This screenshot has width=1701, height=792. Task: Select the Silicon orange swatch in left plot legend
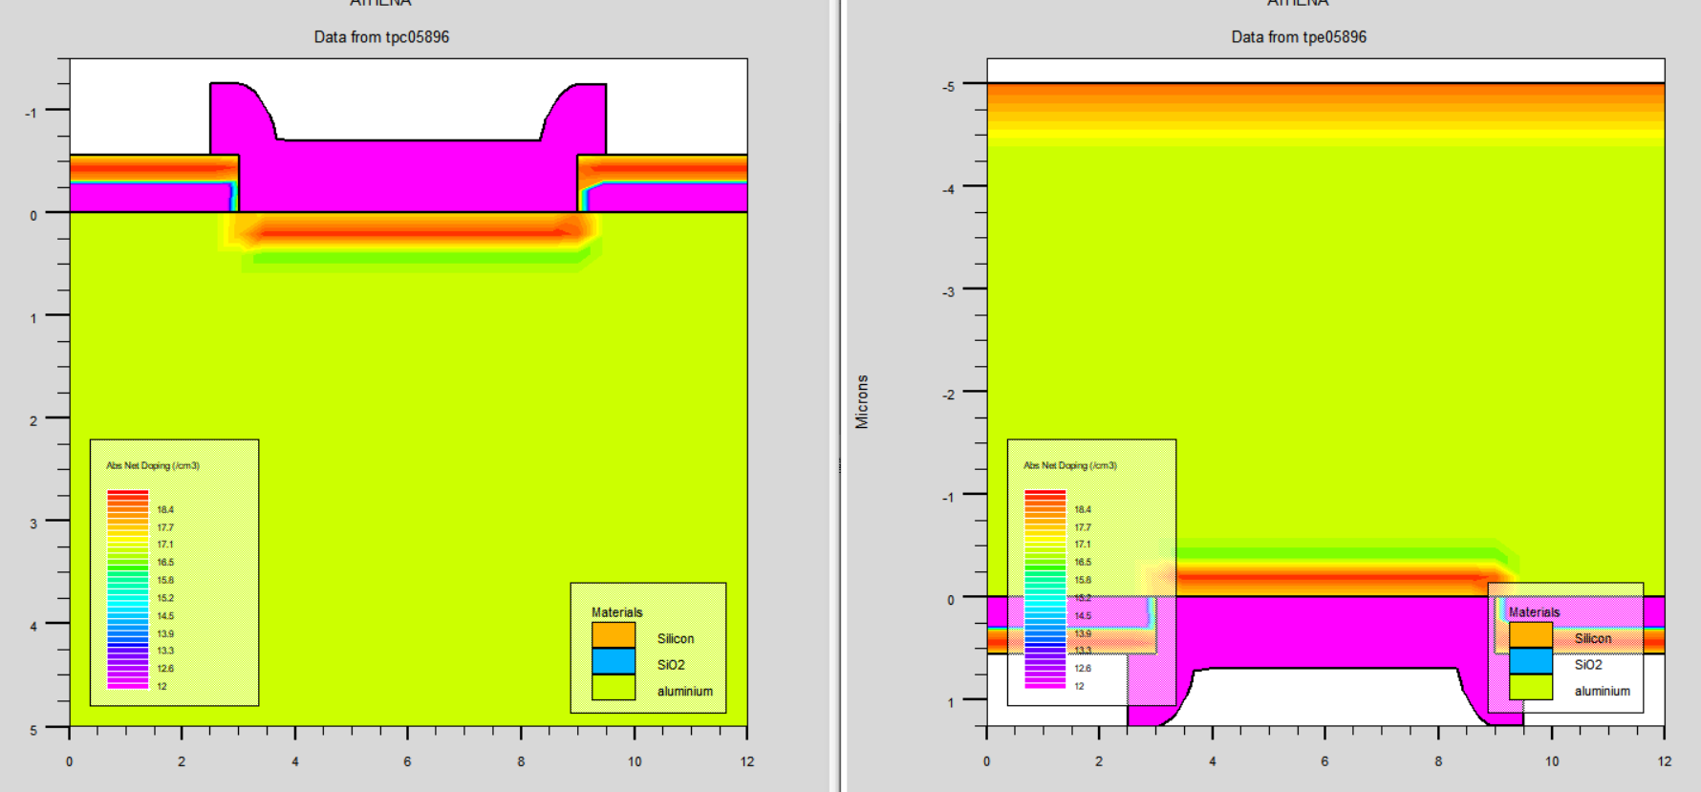pyautogui.click(x=614, y=635)
